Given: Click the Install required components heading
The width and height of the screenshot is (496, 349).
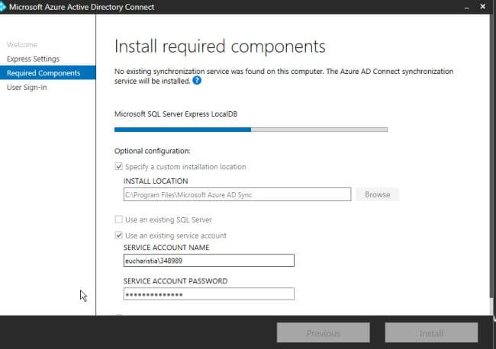Looking at the screenshot, I should 220,47.
